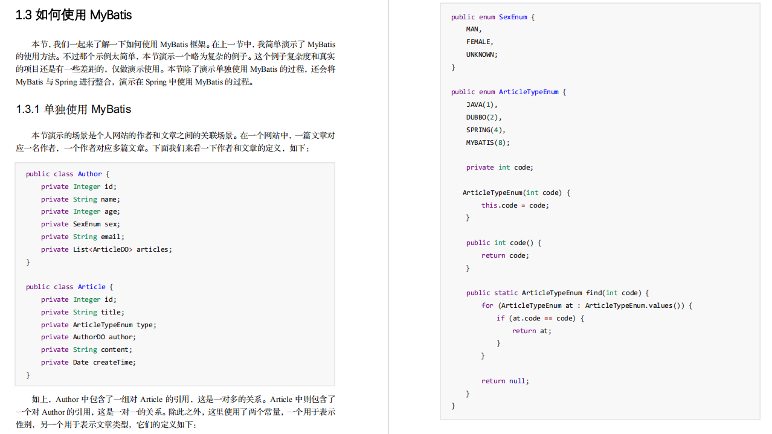
Task: Click the line "private List<ArticleDO> articles;"
Action: pyautogui.click(x=106, y=249)
